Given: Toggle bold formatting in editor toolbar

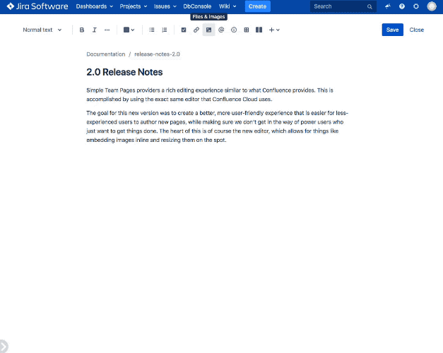Looking at the screenshot, I should (82, 30).
